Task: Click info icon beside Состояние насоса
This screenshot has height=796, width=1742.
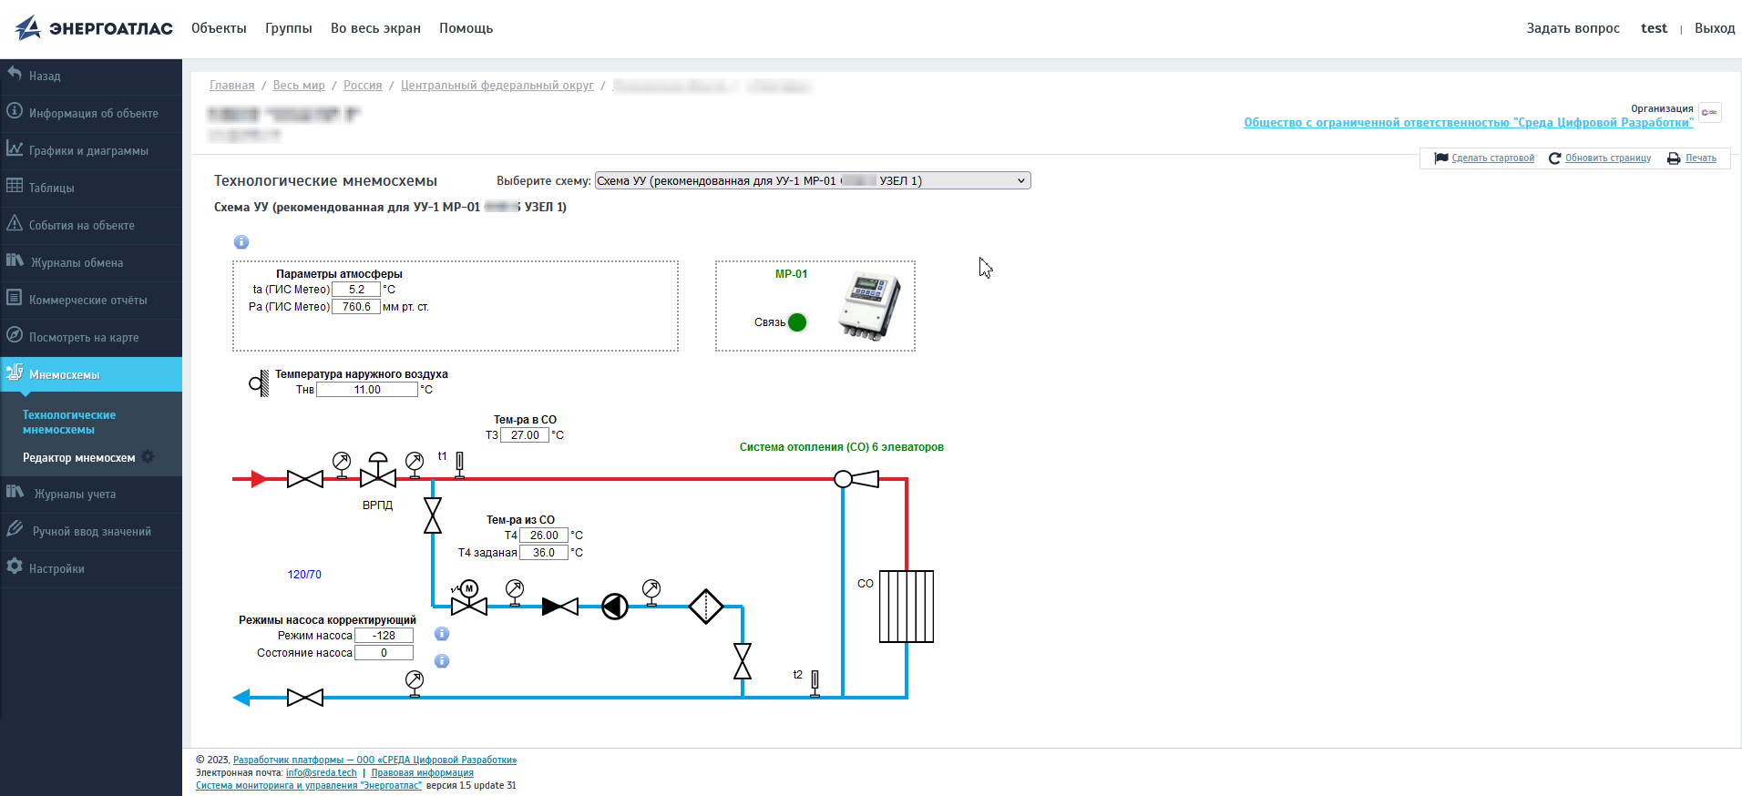Action: (x=442, y=661)
